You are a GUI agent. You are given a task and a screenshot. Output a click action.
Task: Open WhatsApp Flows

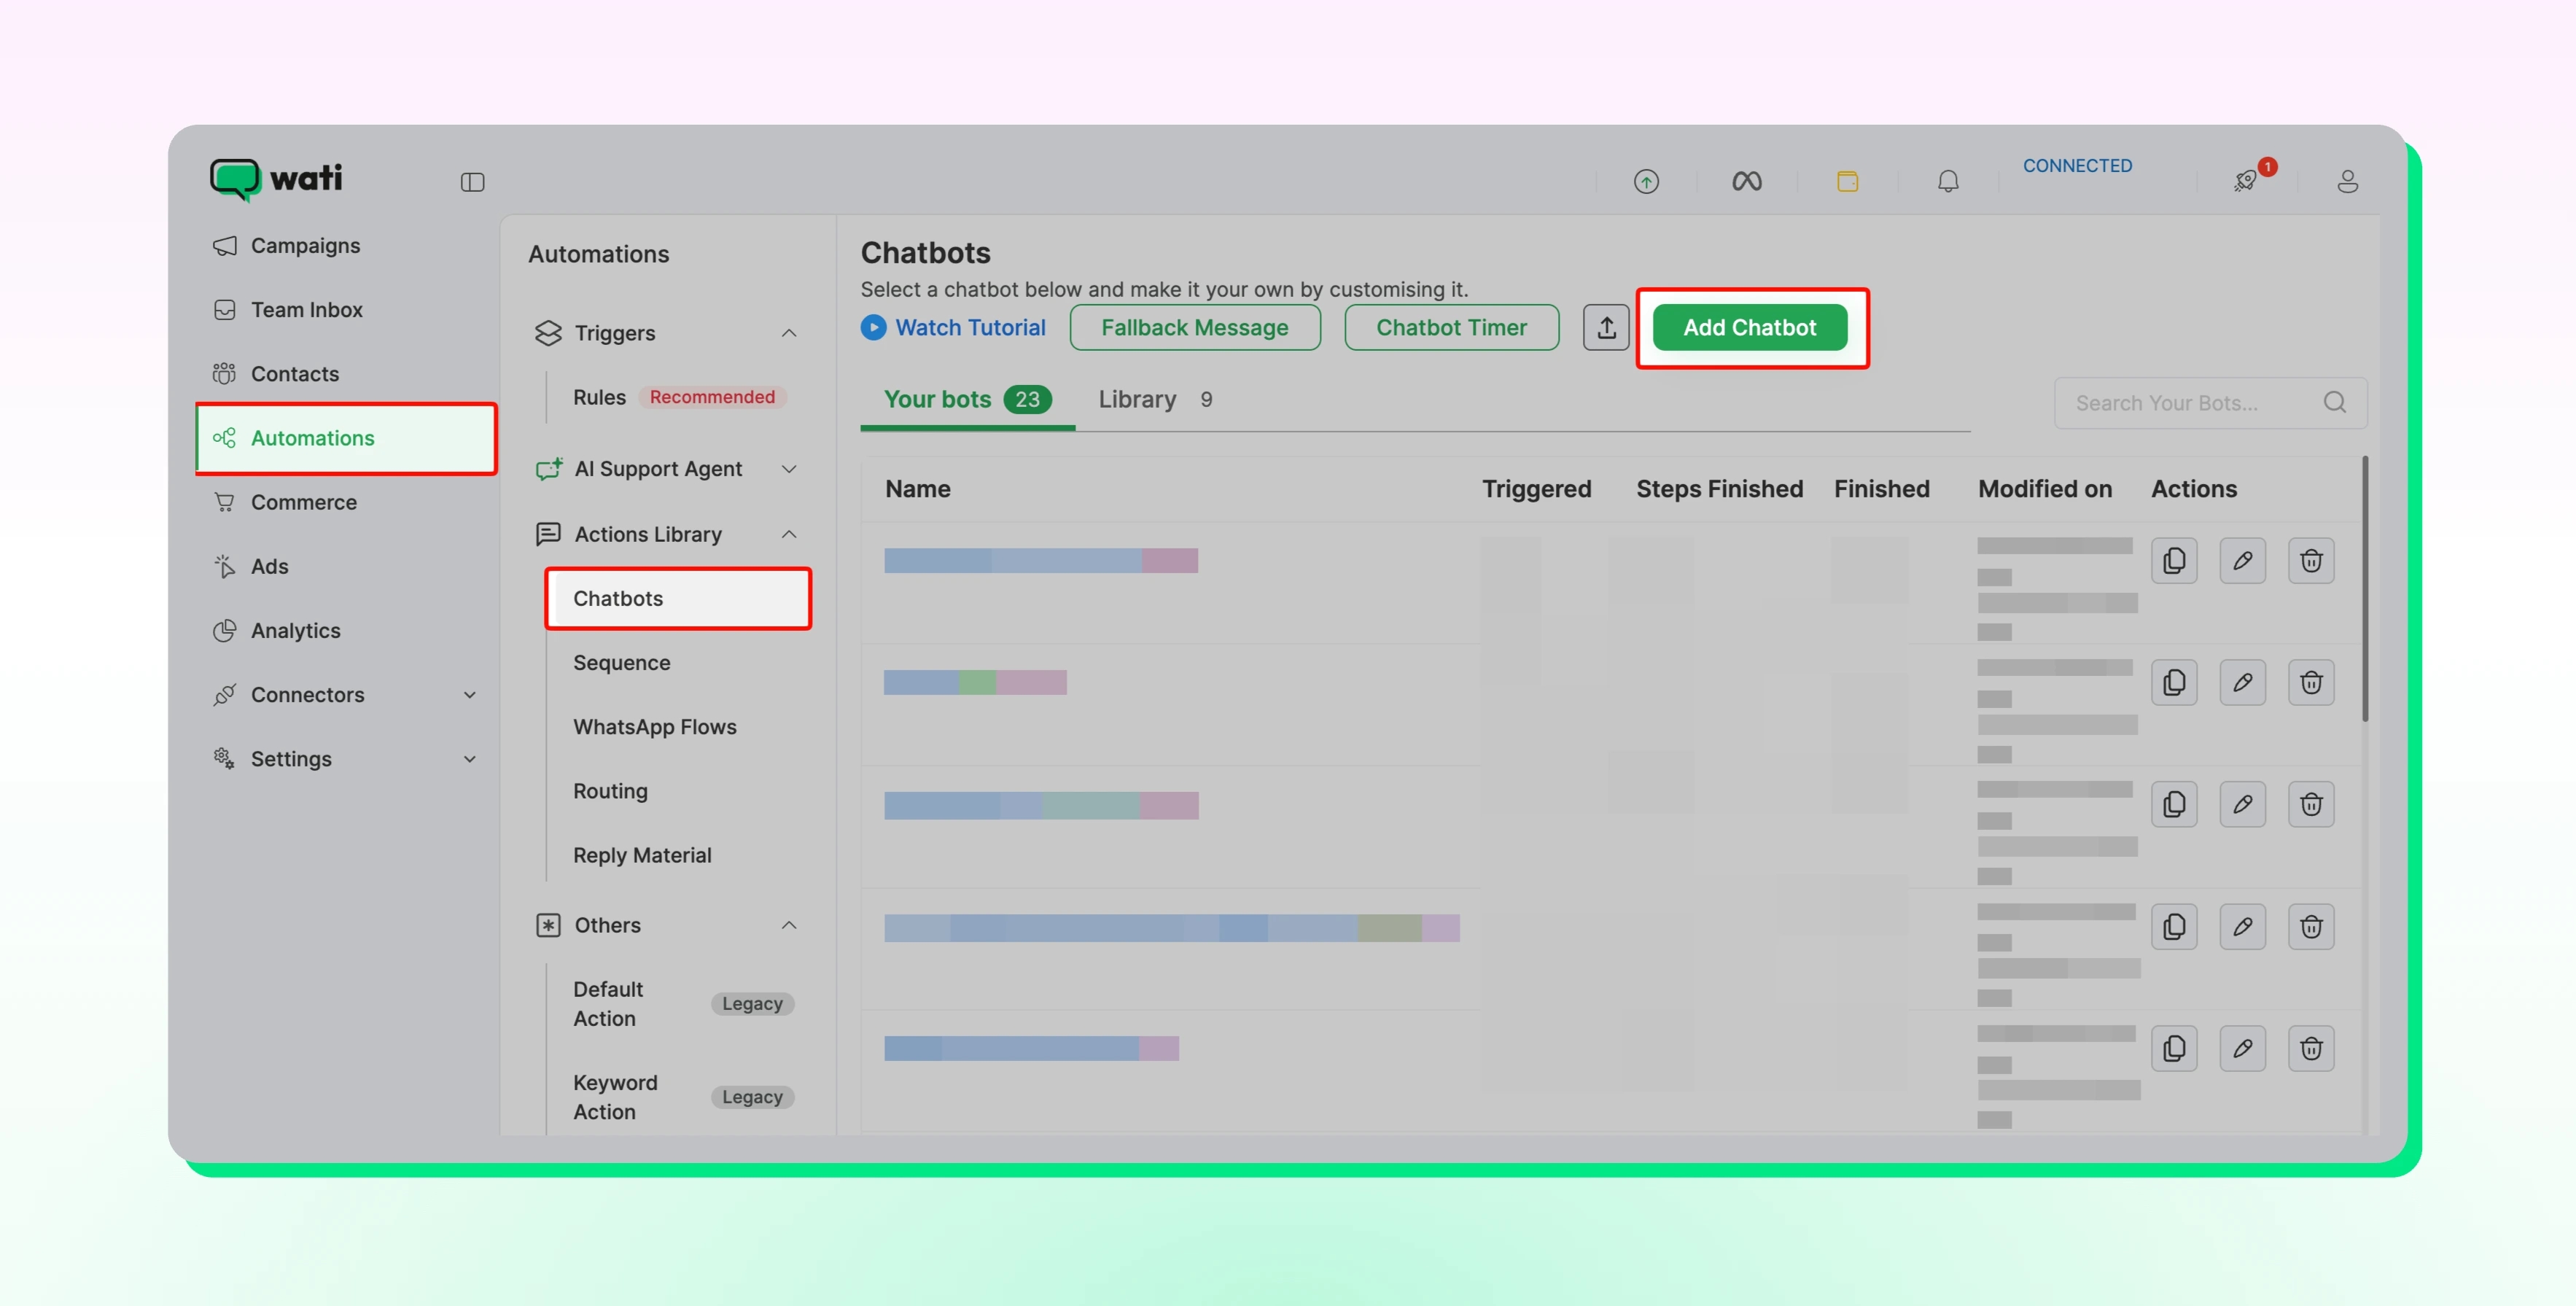[654, 727]
